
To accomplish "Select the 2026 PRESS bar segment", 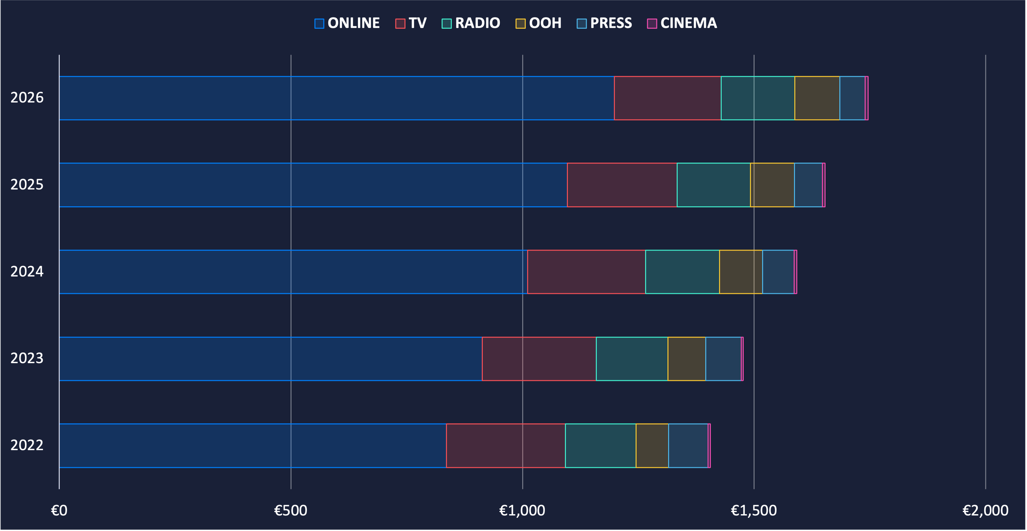I will 852,98.
